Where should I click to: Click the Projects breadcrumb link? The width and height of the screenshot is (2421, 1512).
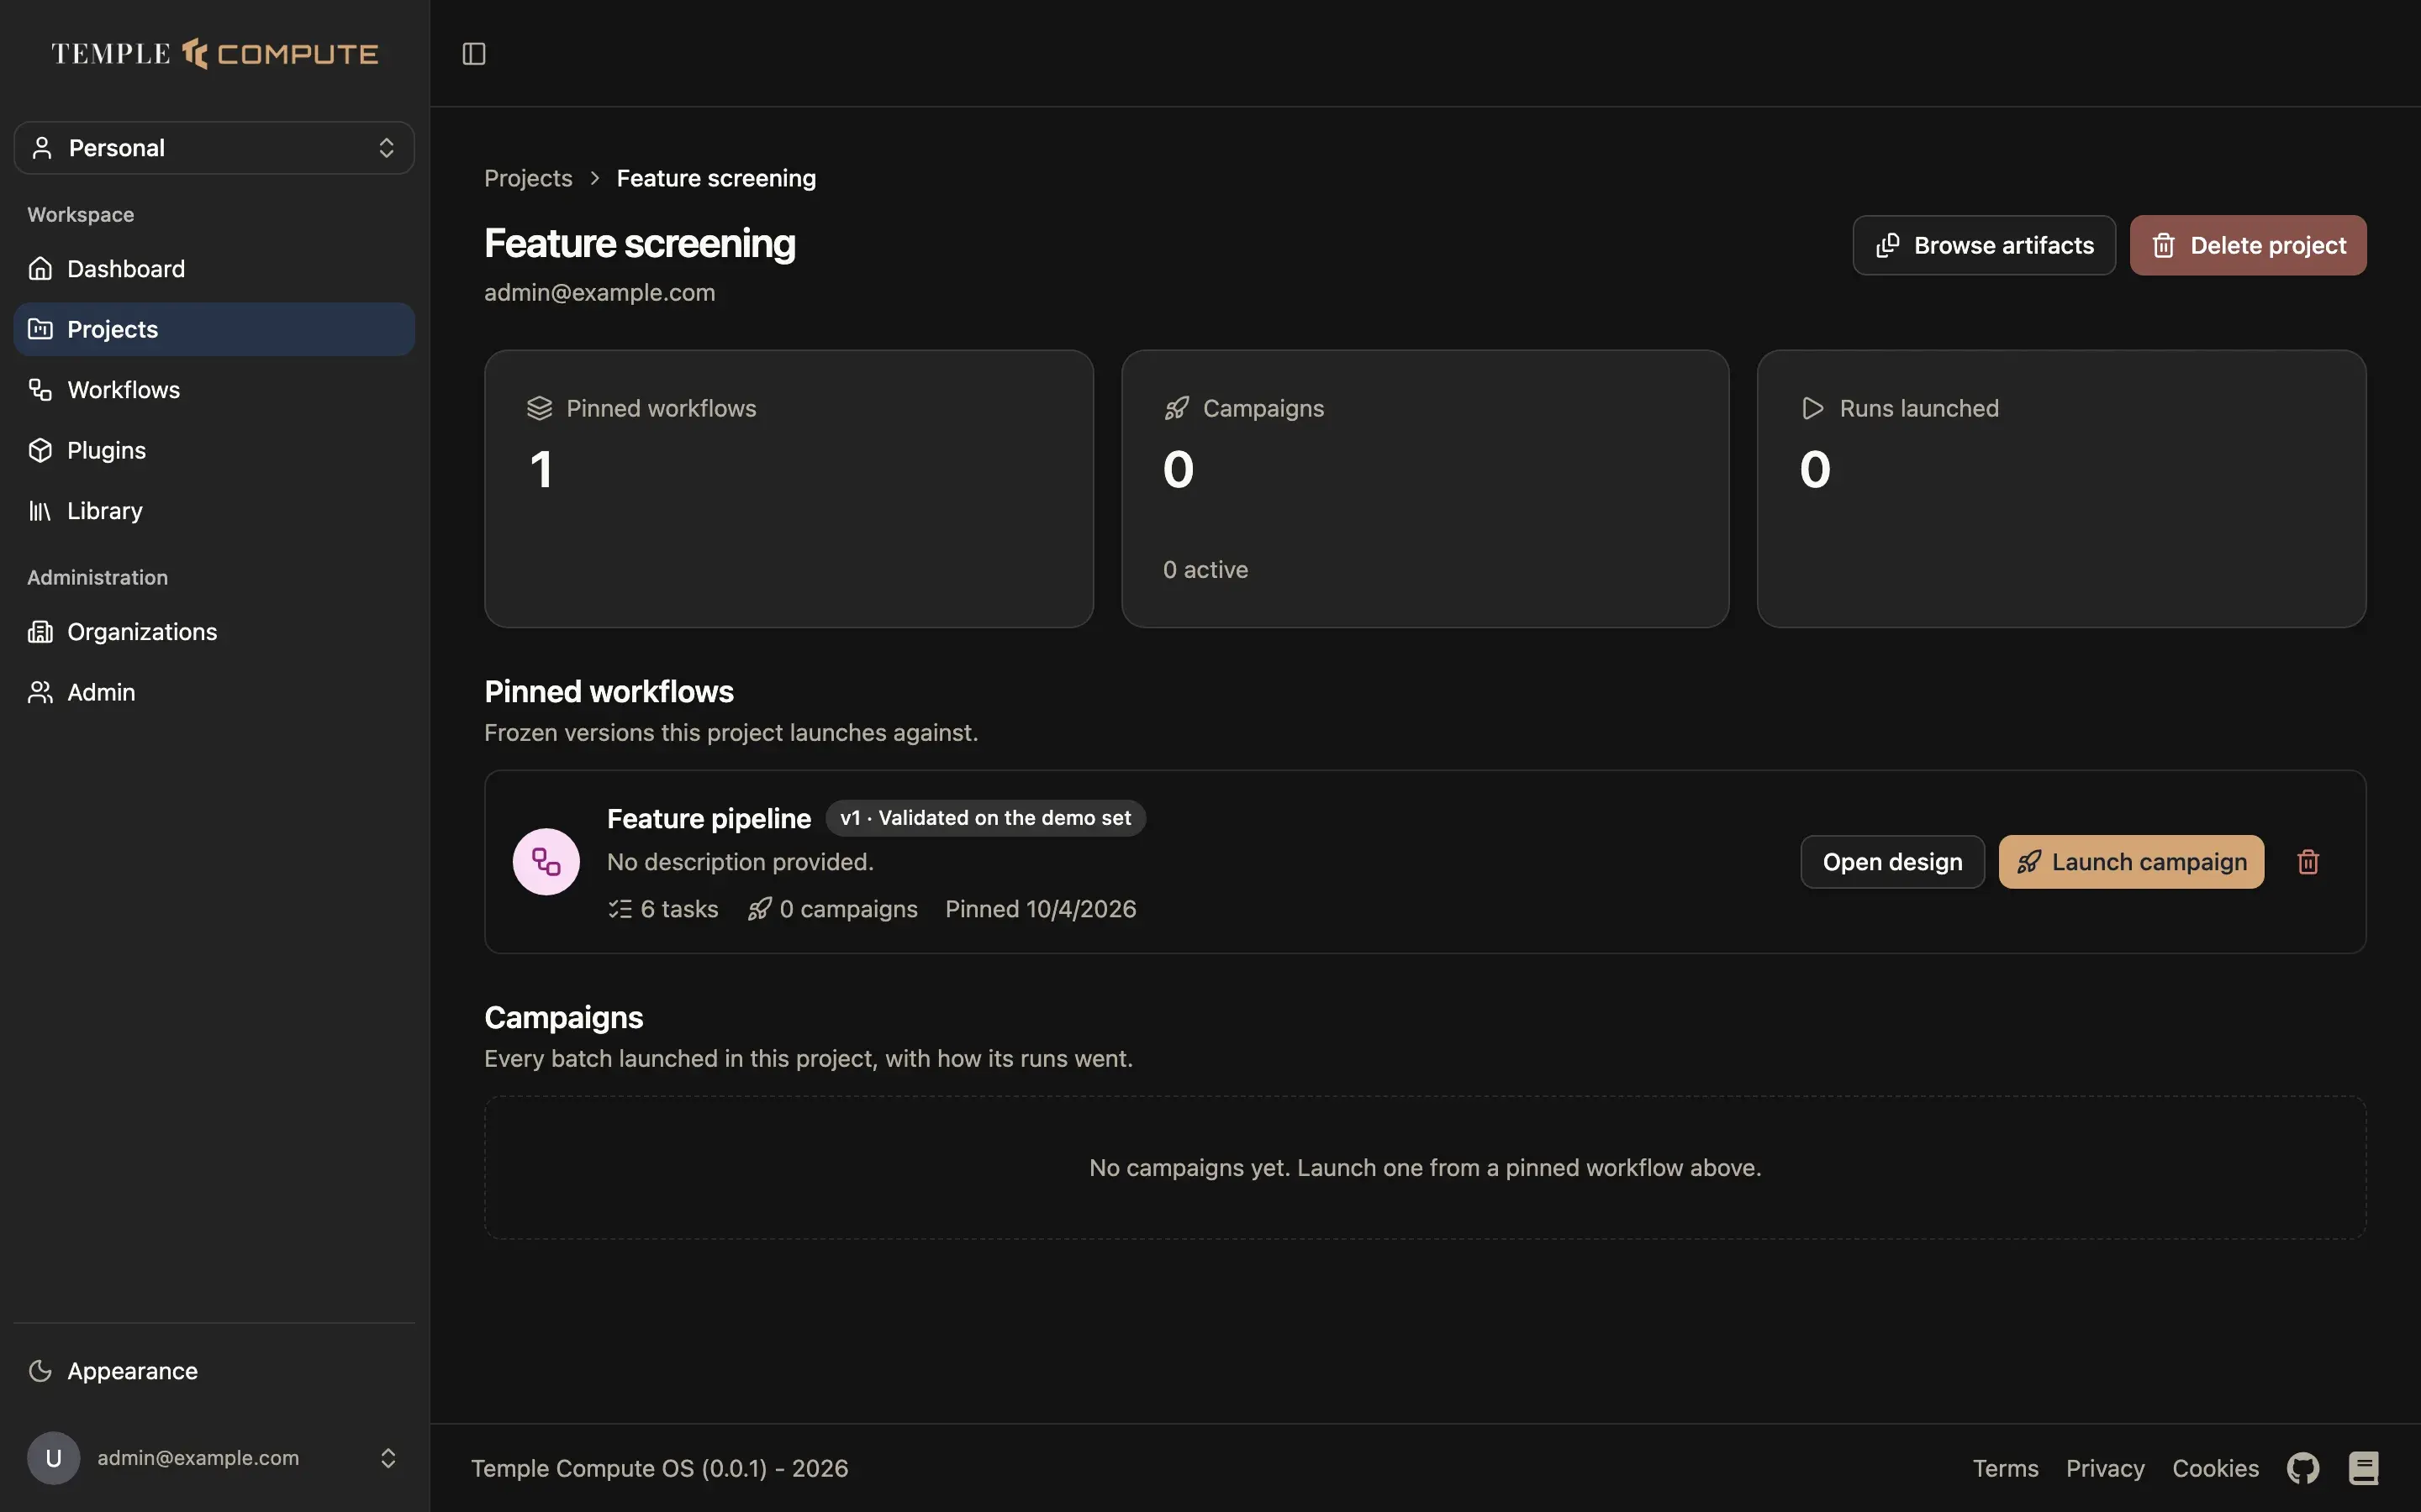point(528,178)
